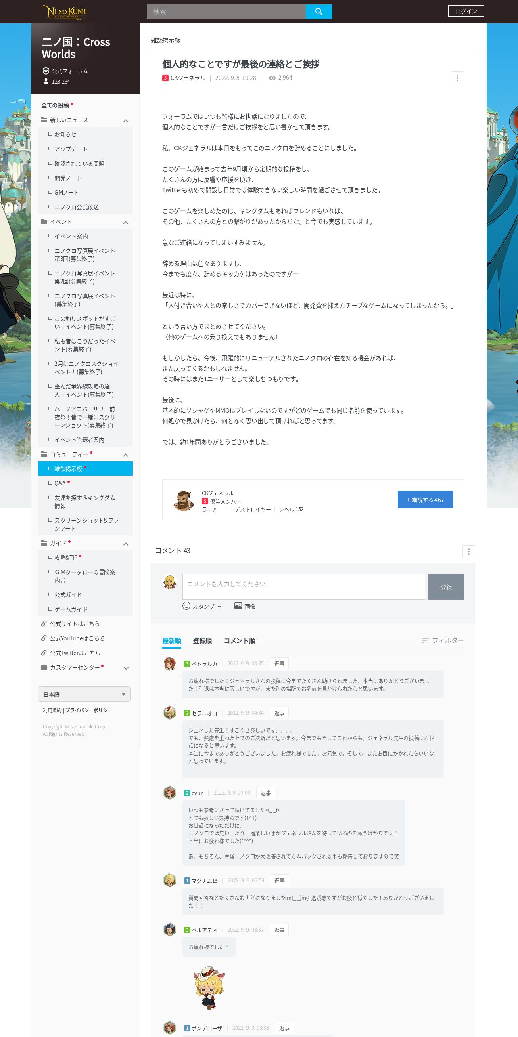Switch to the コメント順 tab
Screen dimensions: 518x1037
[x=239, y=641]
